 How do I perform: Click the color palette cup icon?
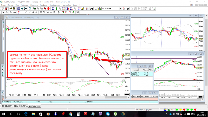click(154, 9)
